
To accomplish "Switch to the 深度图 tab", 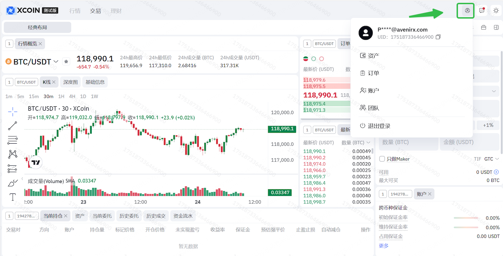I will [x=70, y=82].
